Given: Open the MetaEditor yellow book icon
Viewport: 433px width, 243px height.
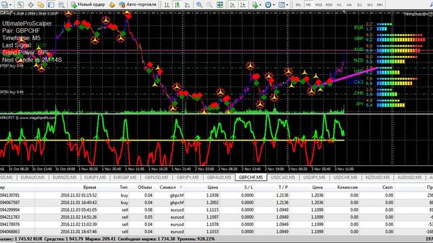Looking at the screenshot, I should pyautogui.click(x=112, y=5).
